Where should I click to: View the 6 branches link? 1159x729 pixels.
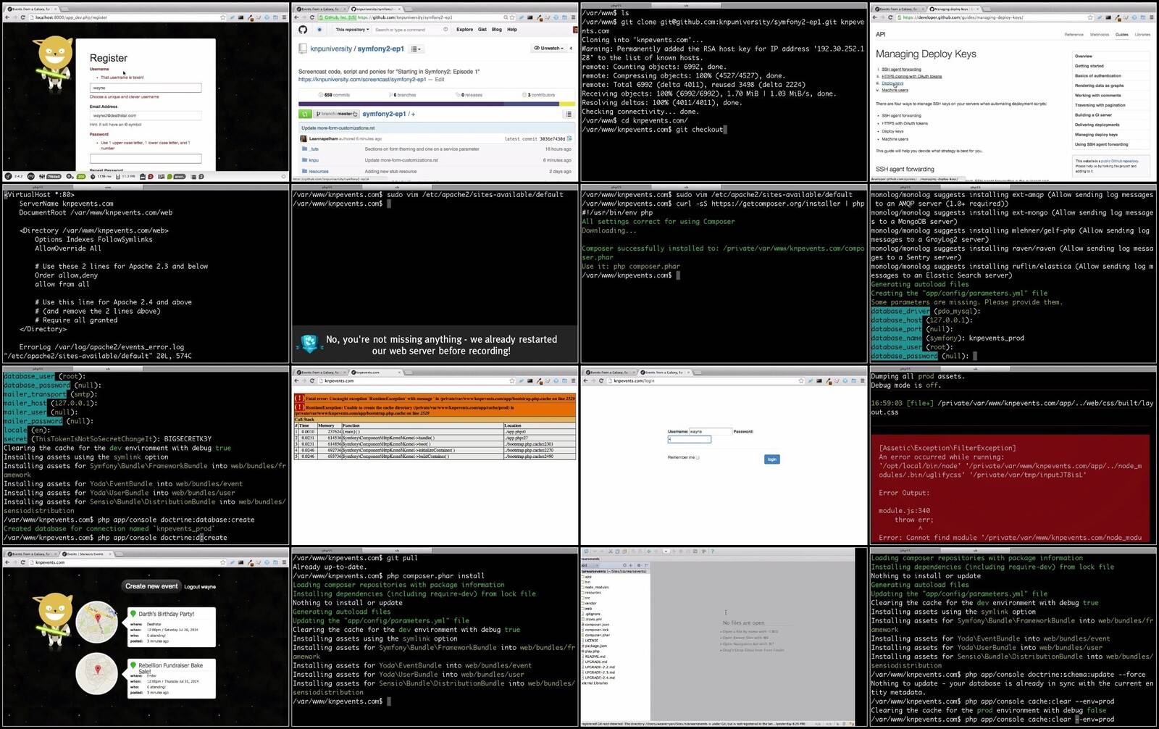tap(403, 95)
